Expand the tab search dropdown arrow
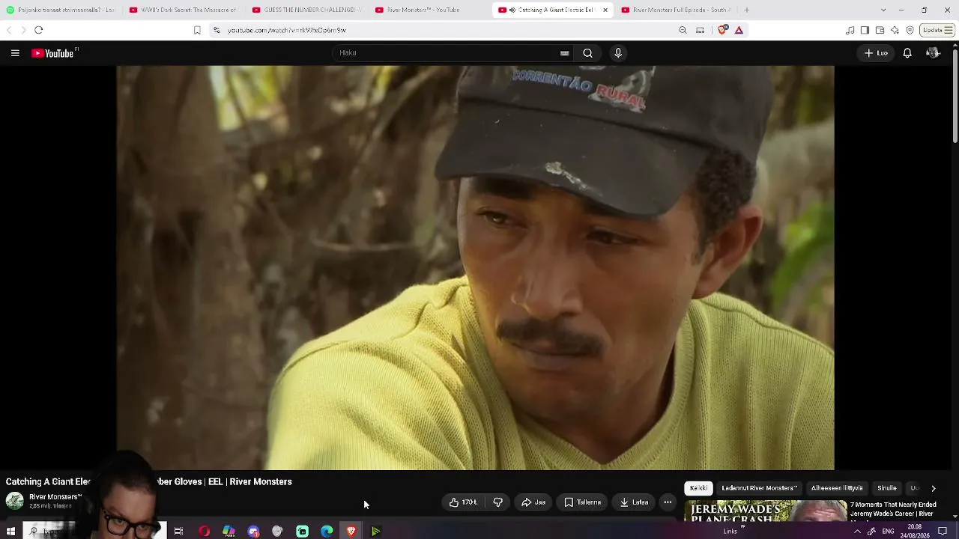This screenshot has width=959, height=539. pos(883,10)
